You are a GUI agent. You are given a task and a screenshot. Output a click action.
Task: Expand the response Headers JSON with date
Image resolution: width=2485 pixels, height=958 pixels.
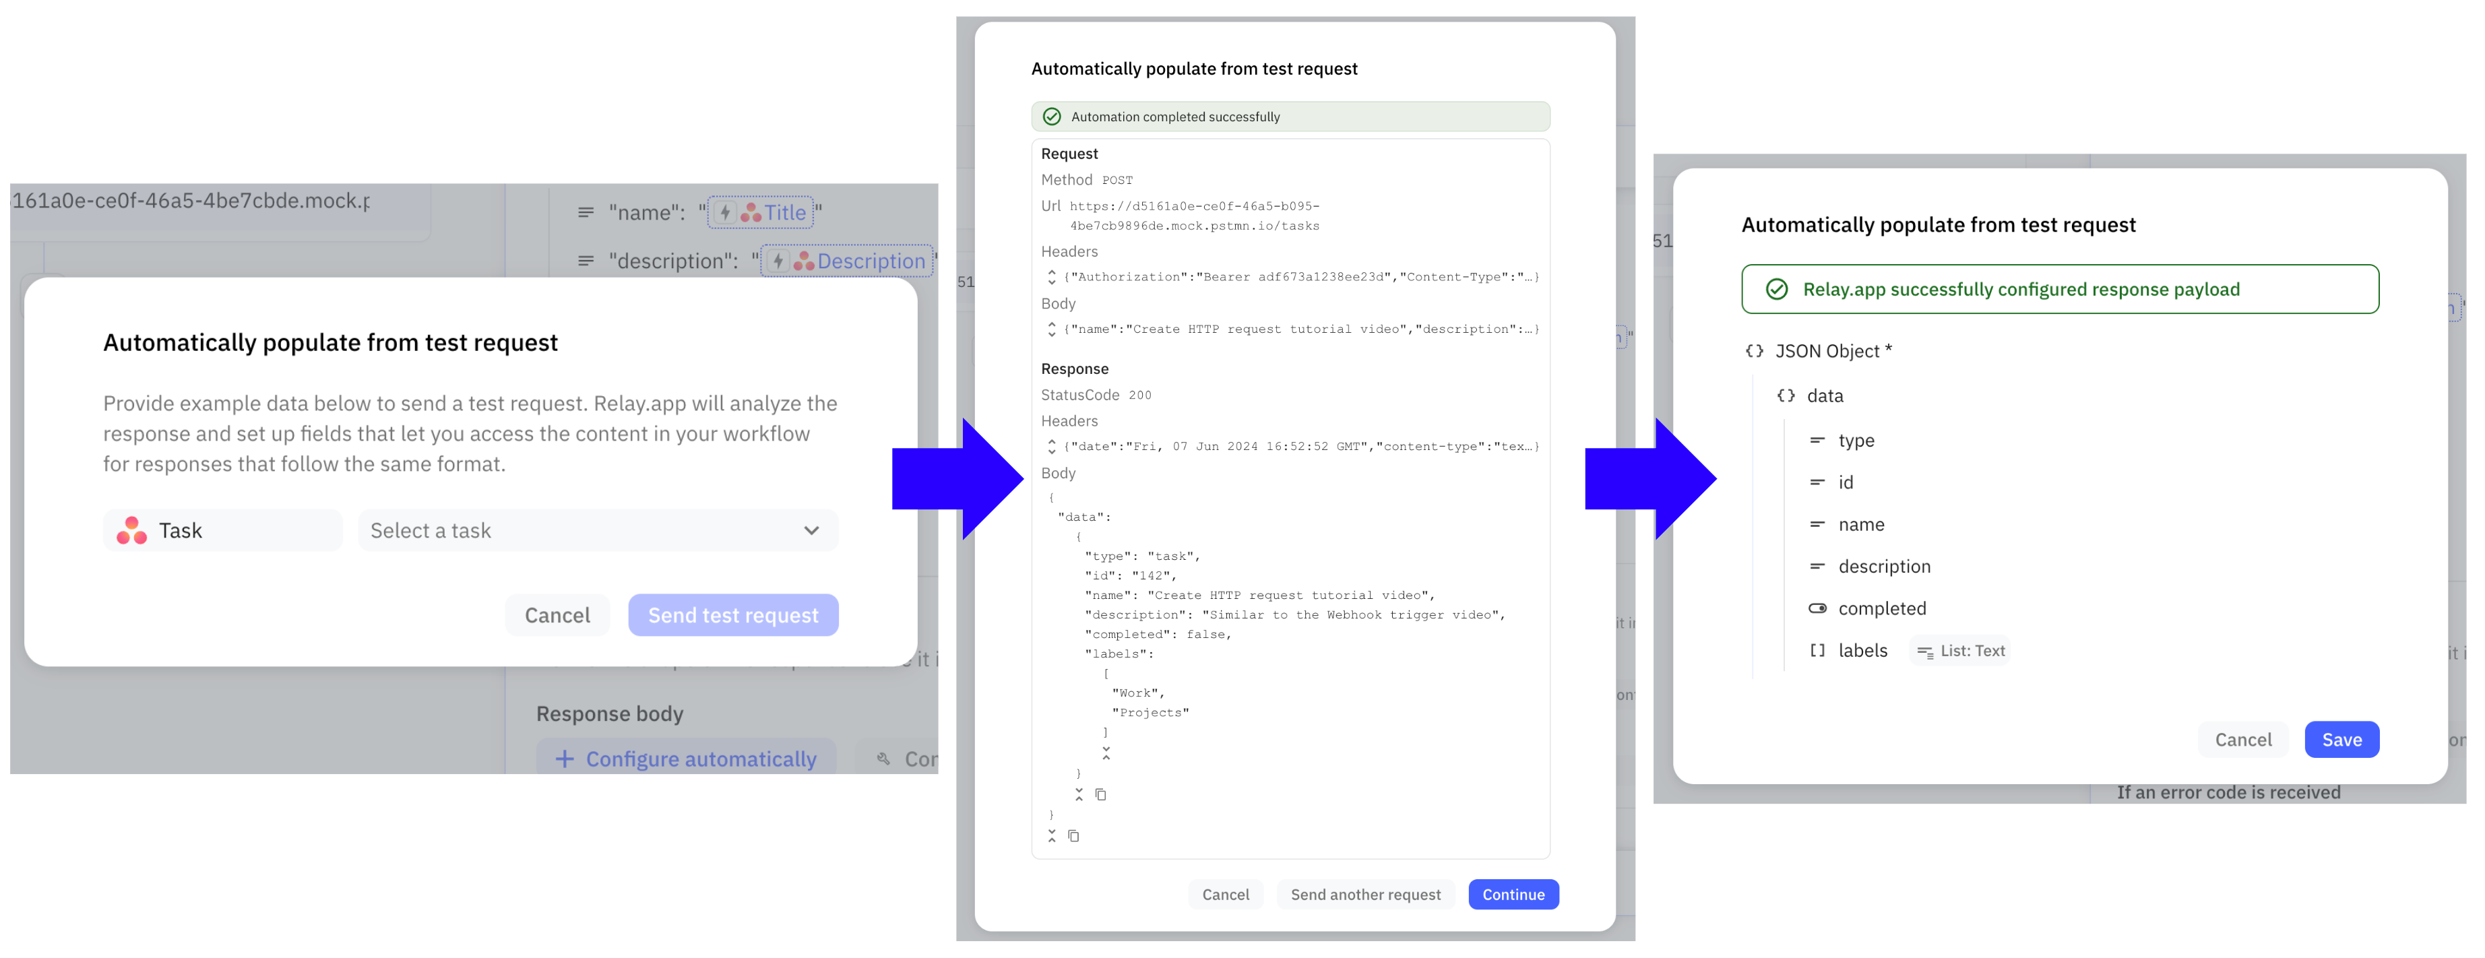point(1052,447)
